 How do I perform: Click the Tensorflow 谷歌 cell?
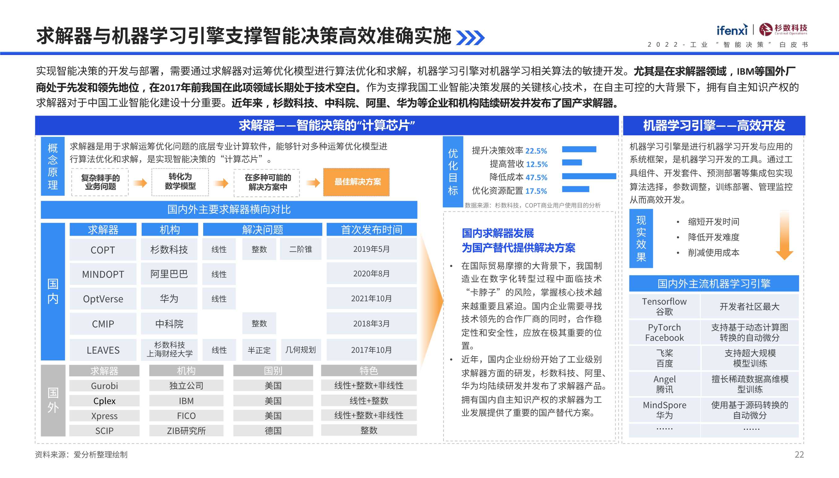[664, 306]
